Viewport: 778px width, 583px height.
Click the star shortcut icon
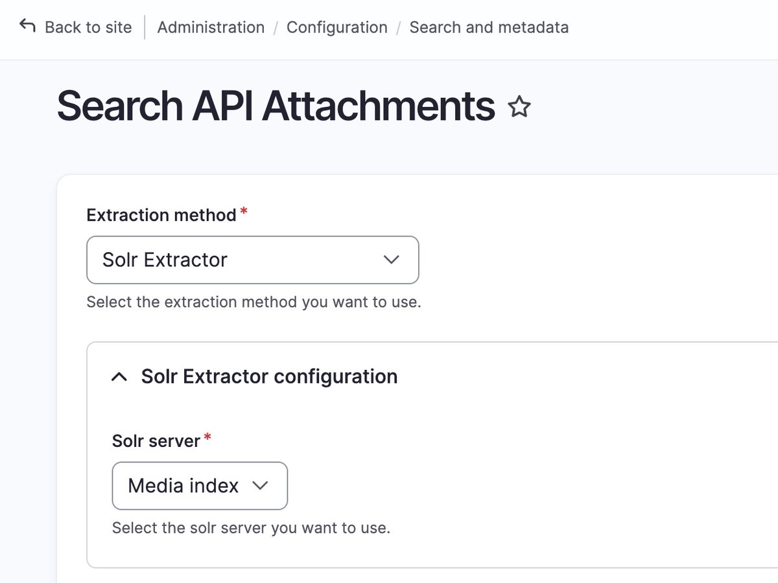[x=519, y=107]
